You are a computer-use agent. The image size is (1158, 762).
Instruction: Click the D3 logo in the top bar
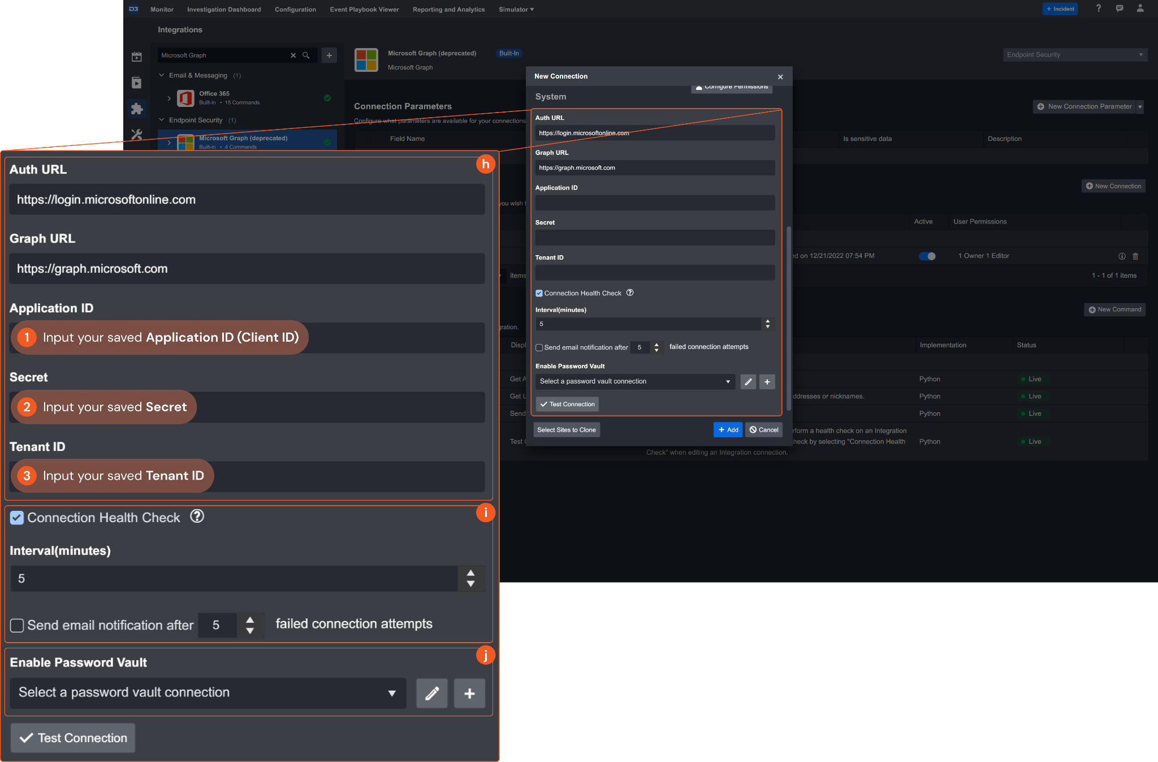133,9
